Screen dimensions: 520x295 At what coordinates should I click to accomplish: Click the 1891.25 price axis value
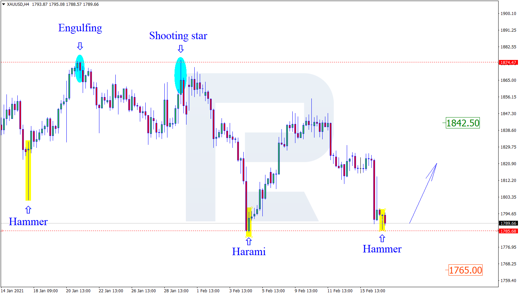point(508,30)
